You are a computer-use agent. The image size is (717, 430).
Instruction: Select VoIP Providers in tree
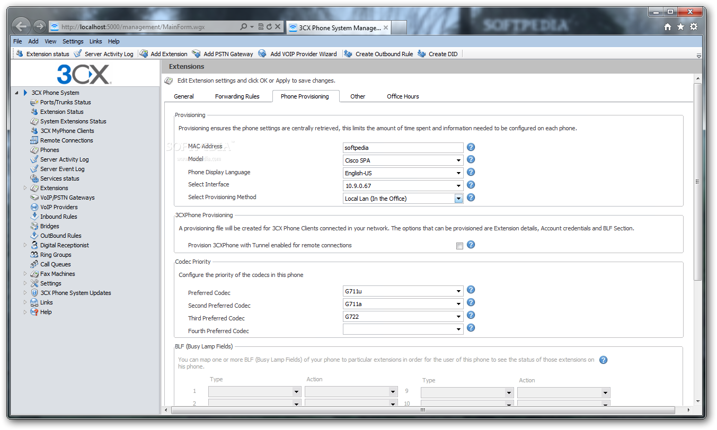59,207
